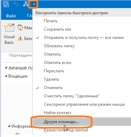Open the Visual Basic editor button
Image resolution: width=131 pixels, height=137 pixels.
9,33
